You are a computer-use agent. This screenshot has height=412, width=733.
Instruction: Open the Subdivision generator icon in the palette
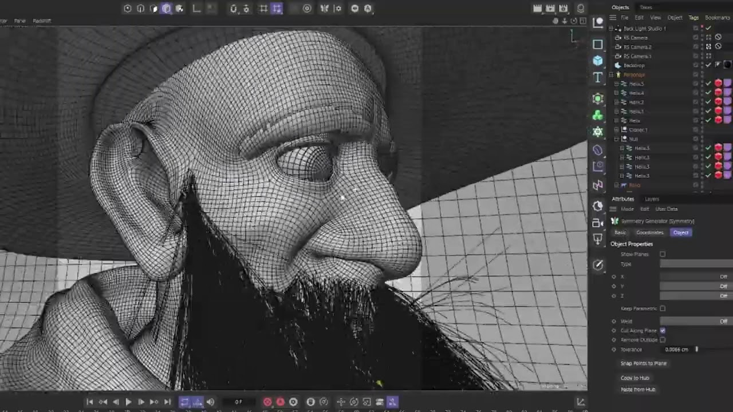(x=598, y=98)
